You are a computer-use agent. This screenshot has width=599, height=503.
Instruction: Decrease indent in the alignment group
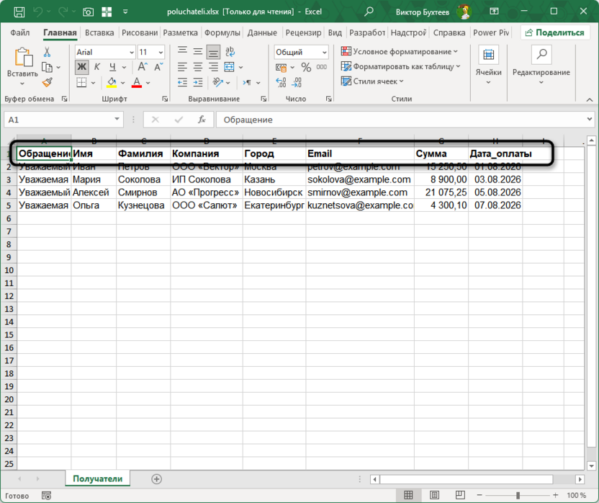[183, 82]
